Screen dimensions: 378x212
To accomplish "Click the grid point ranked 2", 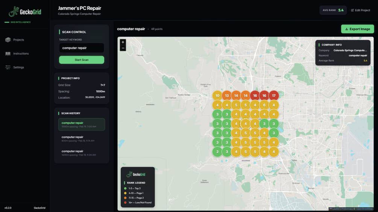I will click(x=217, y=152).
